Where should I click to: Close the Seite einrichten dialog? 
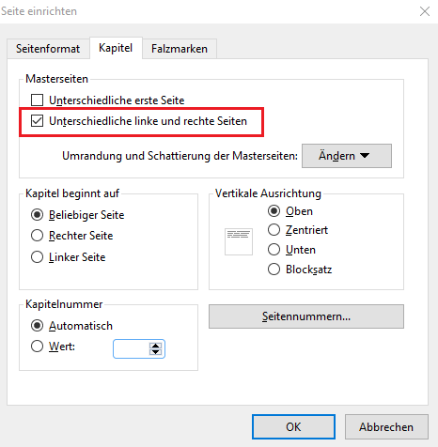[425, 11]
